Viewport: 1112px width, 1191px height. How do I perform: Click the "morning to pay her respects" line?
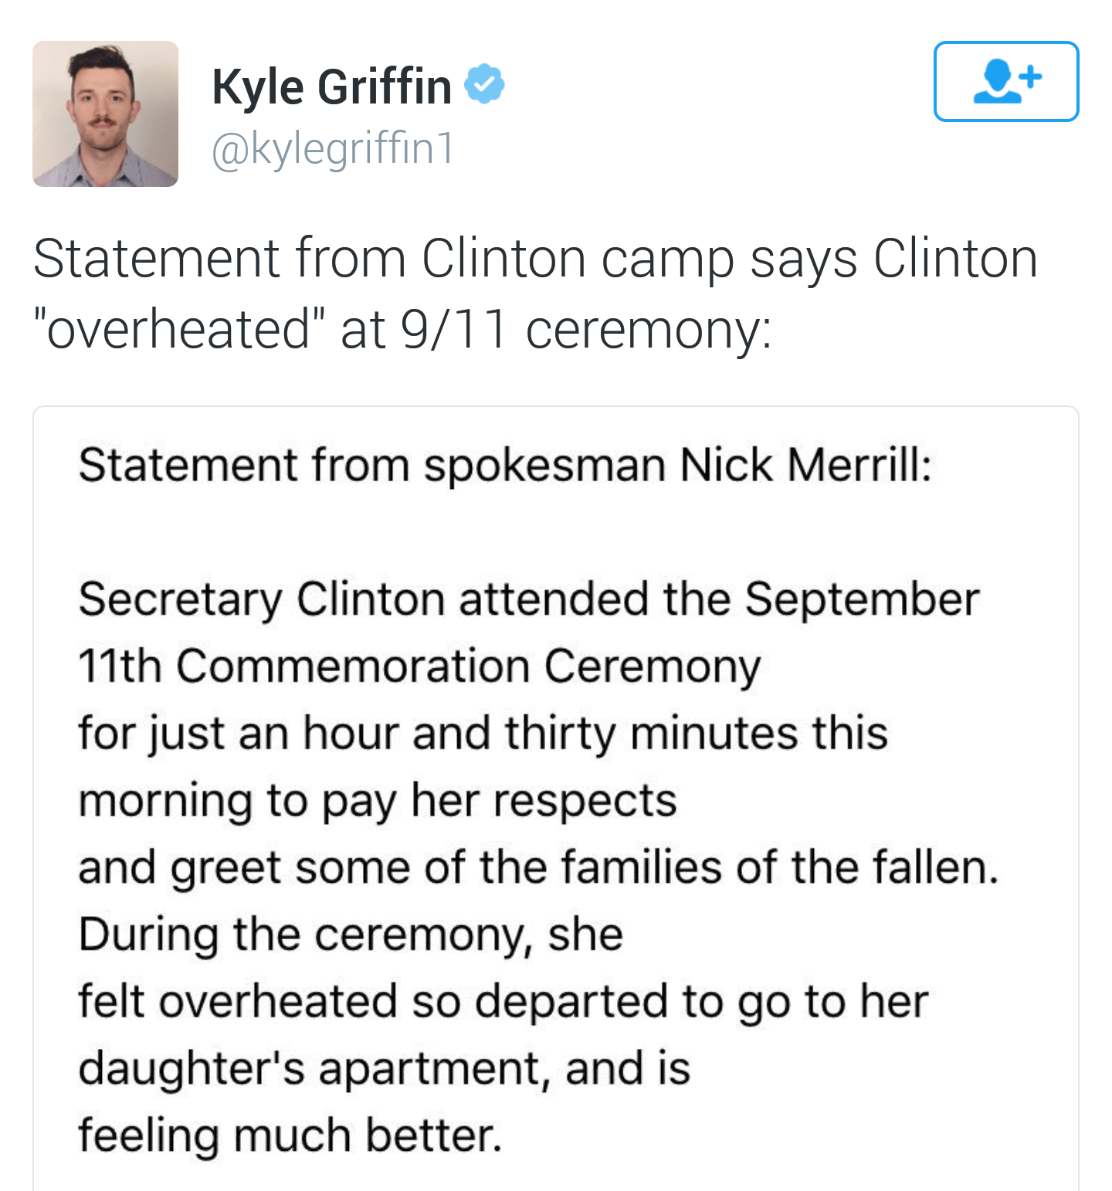[378, 800]
